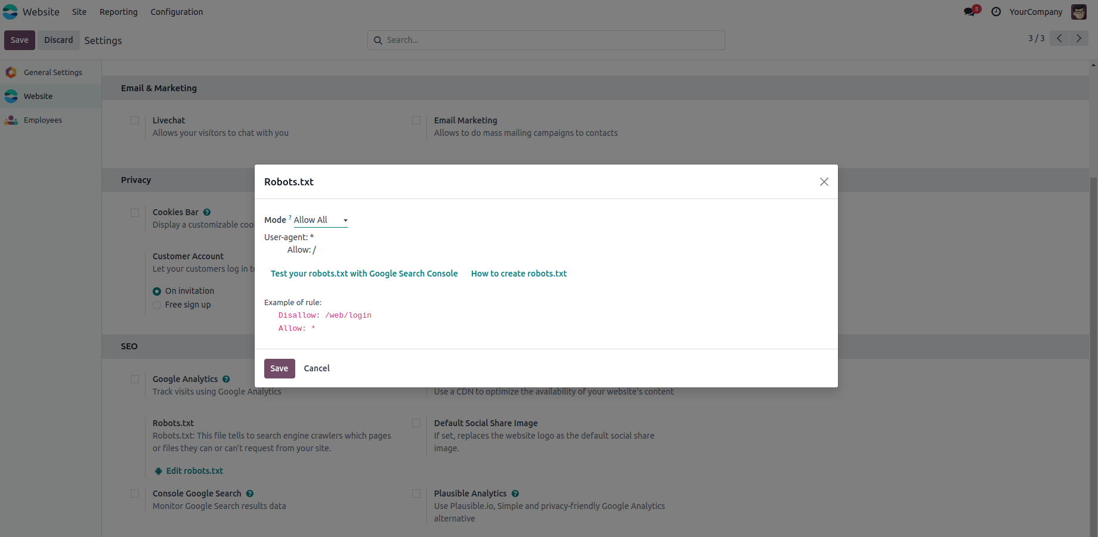Go to the next record arrow
Viewport: 1098px width, 537px height.
1078,38
